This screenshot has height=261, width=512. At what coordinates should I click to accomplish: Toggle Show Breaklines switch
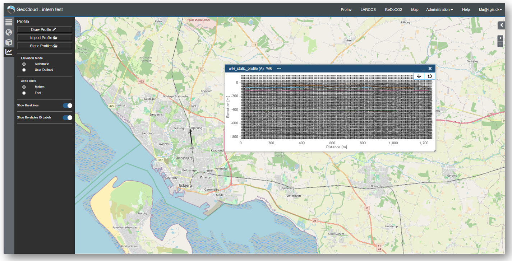pyautogui.click(x=68, y=106)
